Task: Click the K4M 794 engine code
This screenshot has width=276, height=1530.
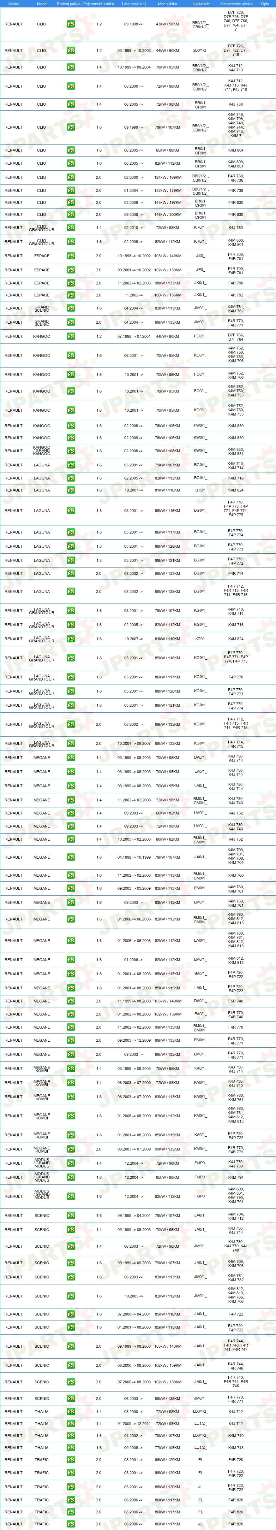Action: [x=236, y=1178]
